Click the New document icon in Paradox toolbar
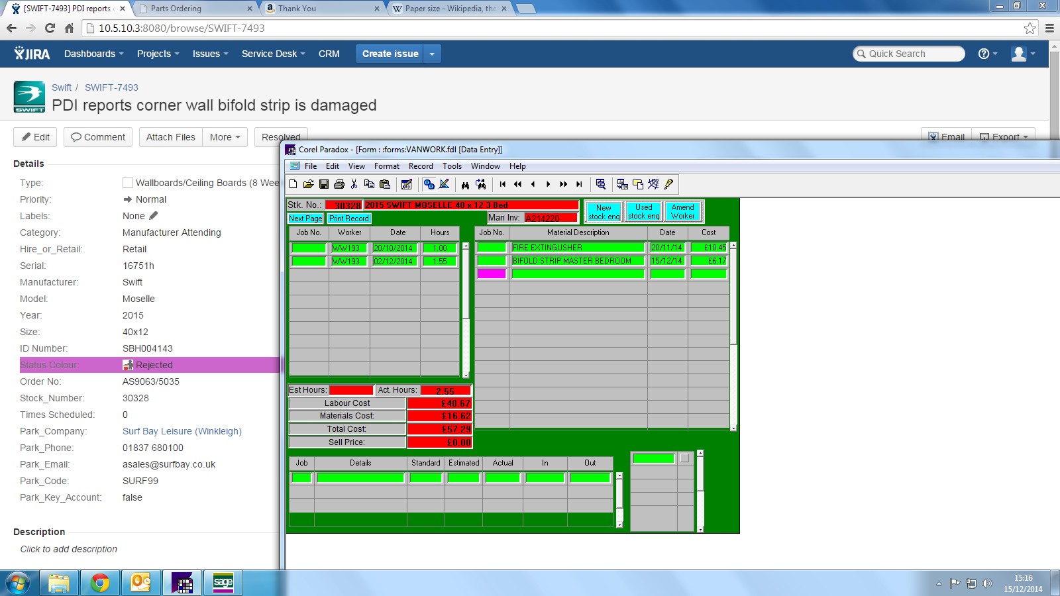1060x596 pixels. tap(293, 184)
